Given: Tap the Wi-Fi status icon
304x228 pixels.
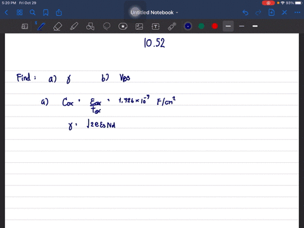Looking at the screenshot, I should pos(282,3).
